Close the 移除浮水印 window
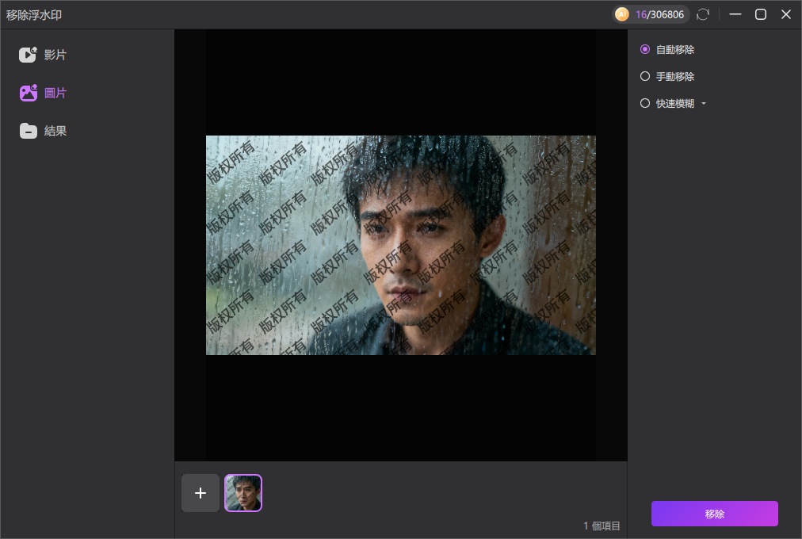Viewport: 802px width, 539px height. point(786,14)
